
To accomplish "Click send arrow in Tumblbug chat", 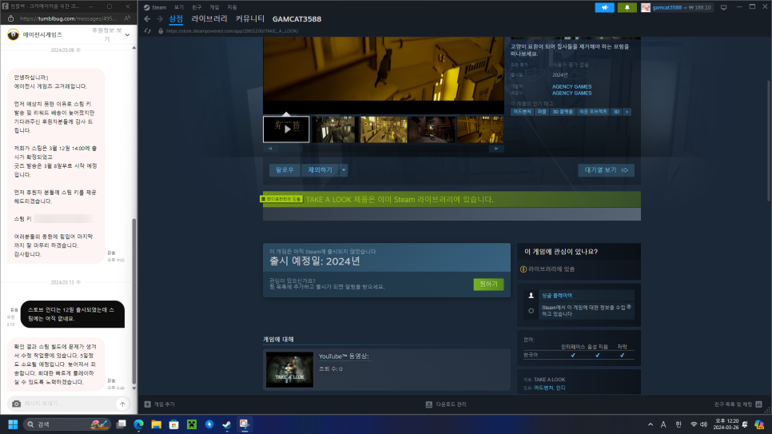I will [x=122, y=404].
